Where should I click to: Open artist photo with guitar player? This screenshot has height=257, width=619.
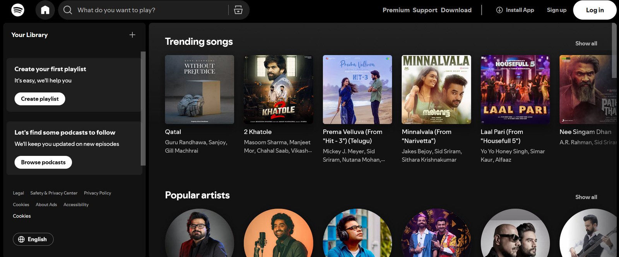pos(588,233)
